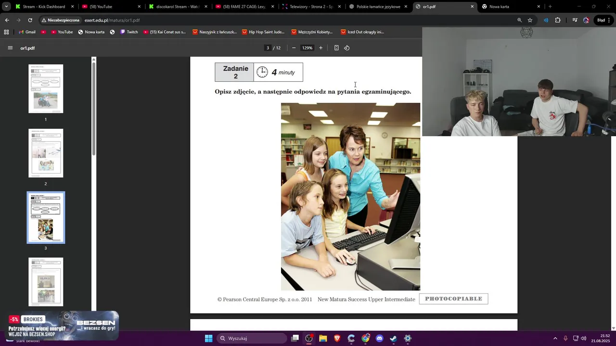Click the thumbnail panel scrollbar
The width and height of the screenshot is (616, 346).
94,108
